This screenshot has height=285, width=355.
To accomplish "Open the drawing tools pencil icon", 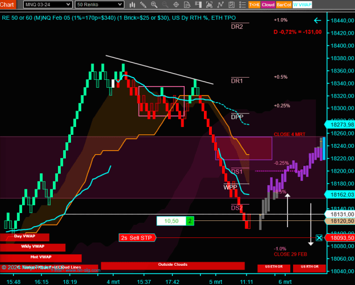I will pyautogui.click(x=143, y=5).
